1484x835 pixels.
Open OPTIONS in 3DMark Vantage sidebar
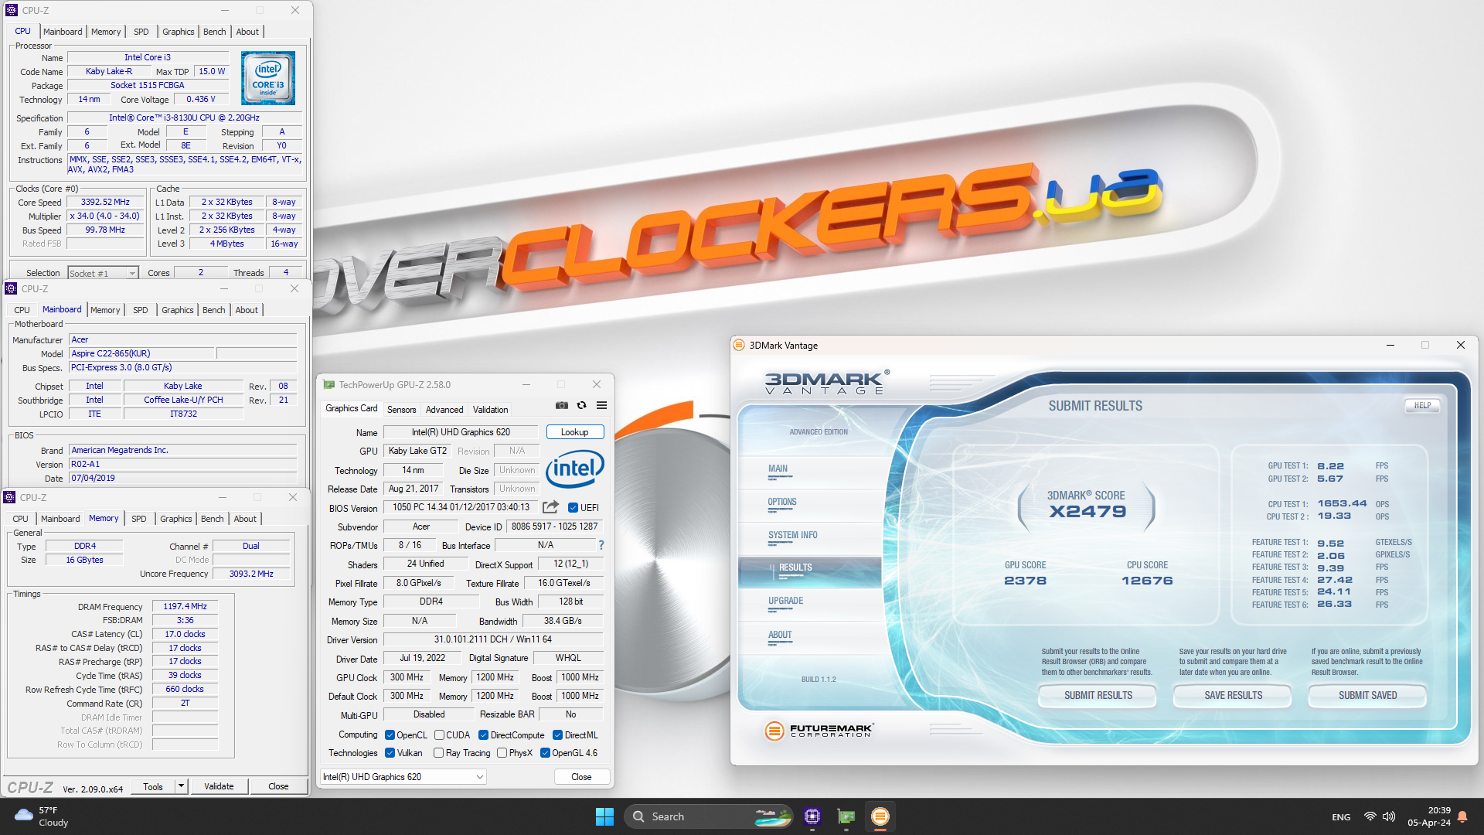coord(782,502)
